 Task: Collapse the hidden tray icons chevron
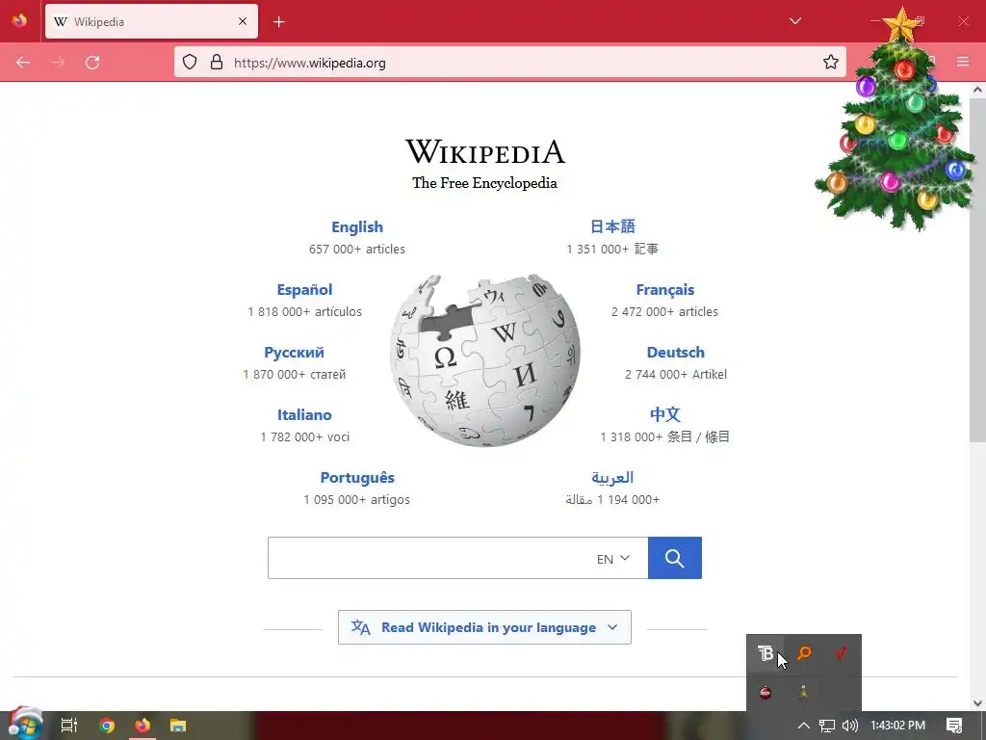click(803, 726)
